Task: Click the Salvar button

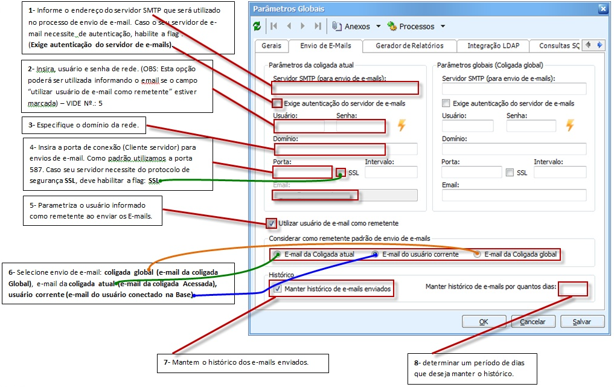Action: coord(582,322)
